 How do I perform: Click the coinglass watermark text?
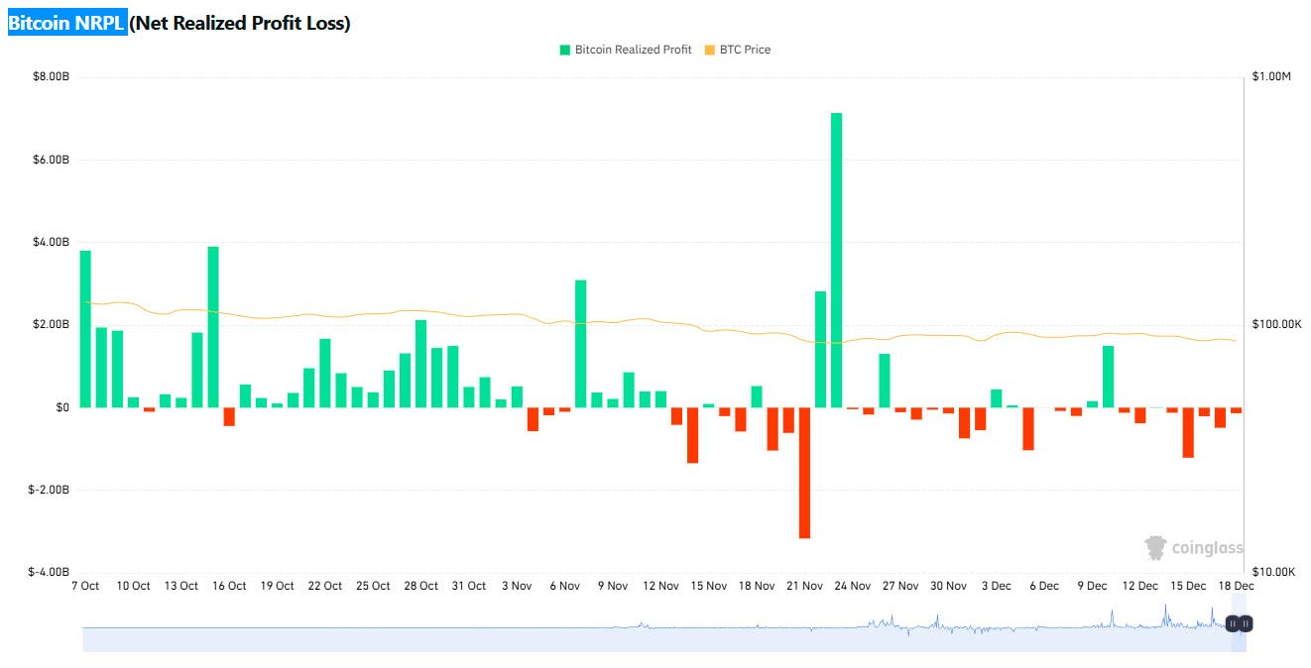[x=1206, y=548]
